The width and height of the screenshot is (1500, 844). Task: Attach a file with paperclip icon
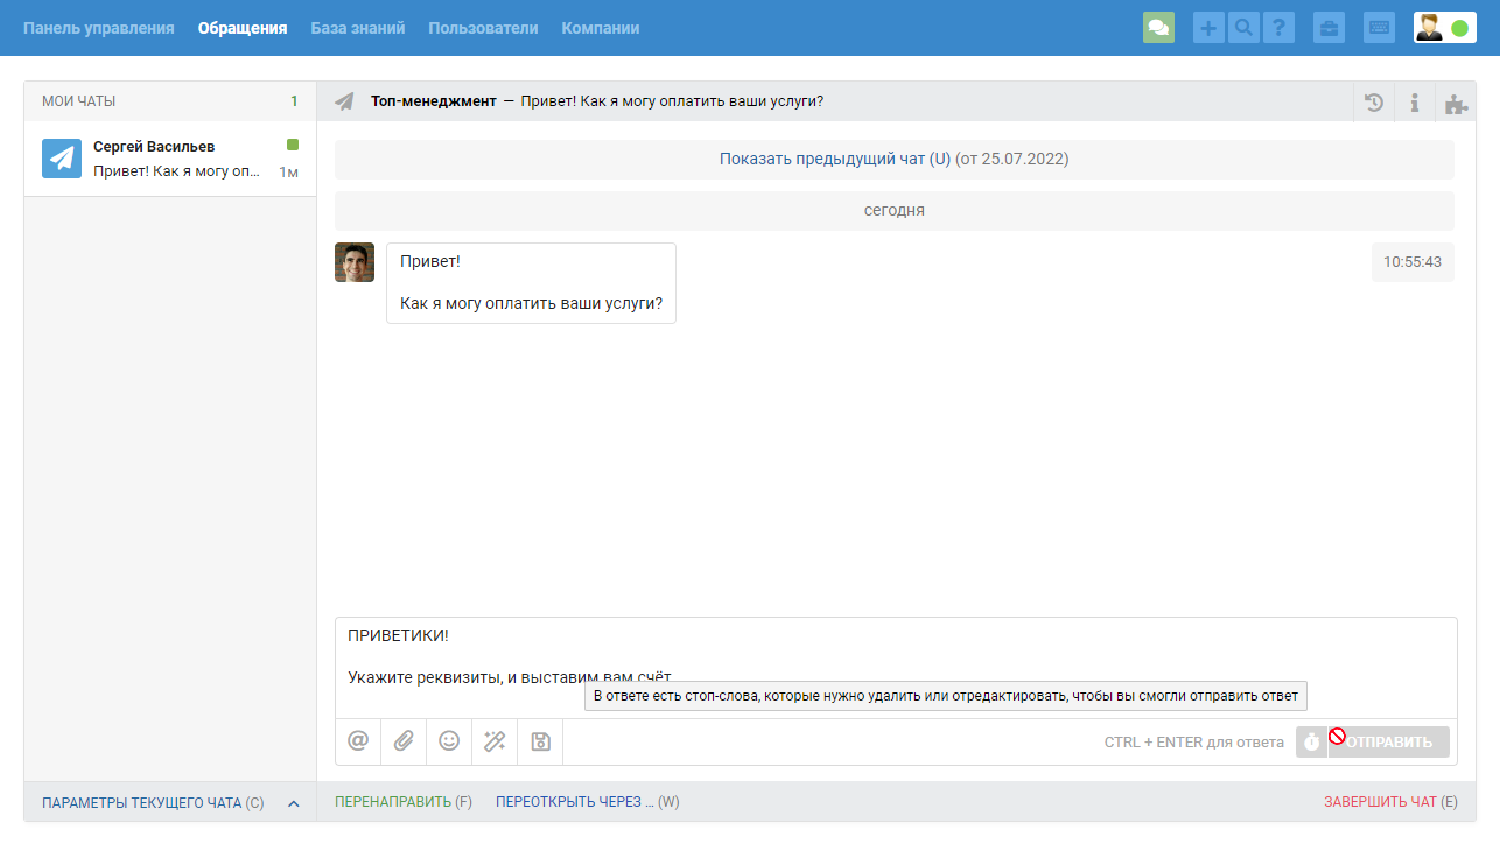coord(404,741)
